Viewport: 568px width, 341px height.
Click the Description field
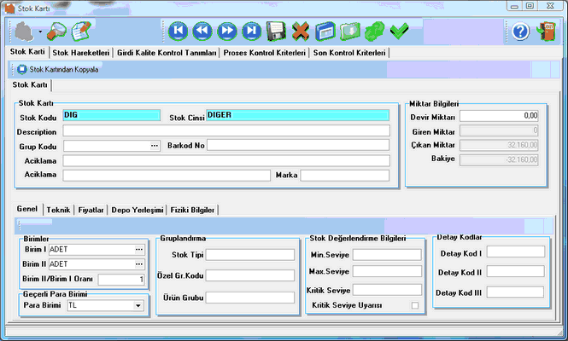click(x=226, y=130)
